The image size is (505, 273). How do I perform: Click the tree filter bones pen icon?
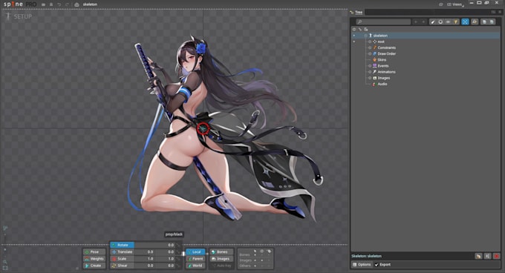[433, 22]
